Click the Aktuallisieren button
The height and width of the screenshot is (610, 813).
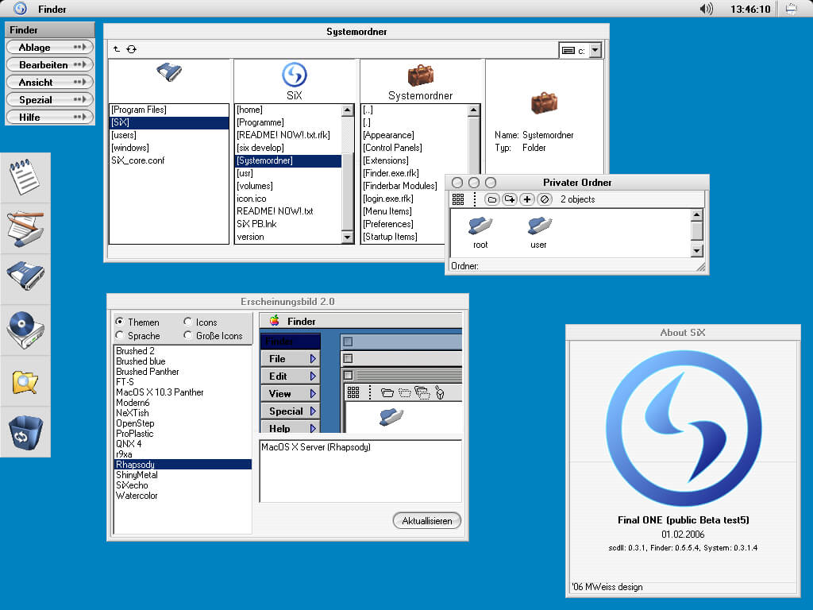coord(426,521)
